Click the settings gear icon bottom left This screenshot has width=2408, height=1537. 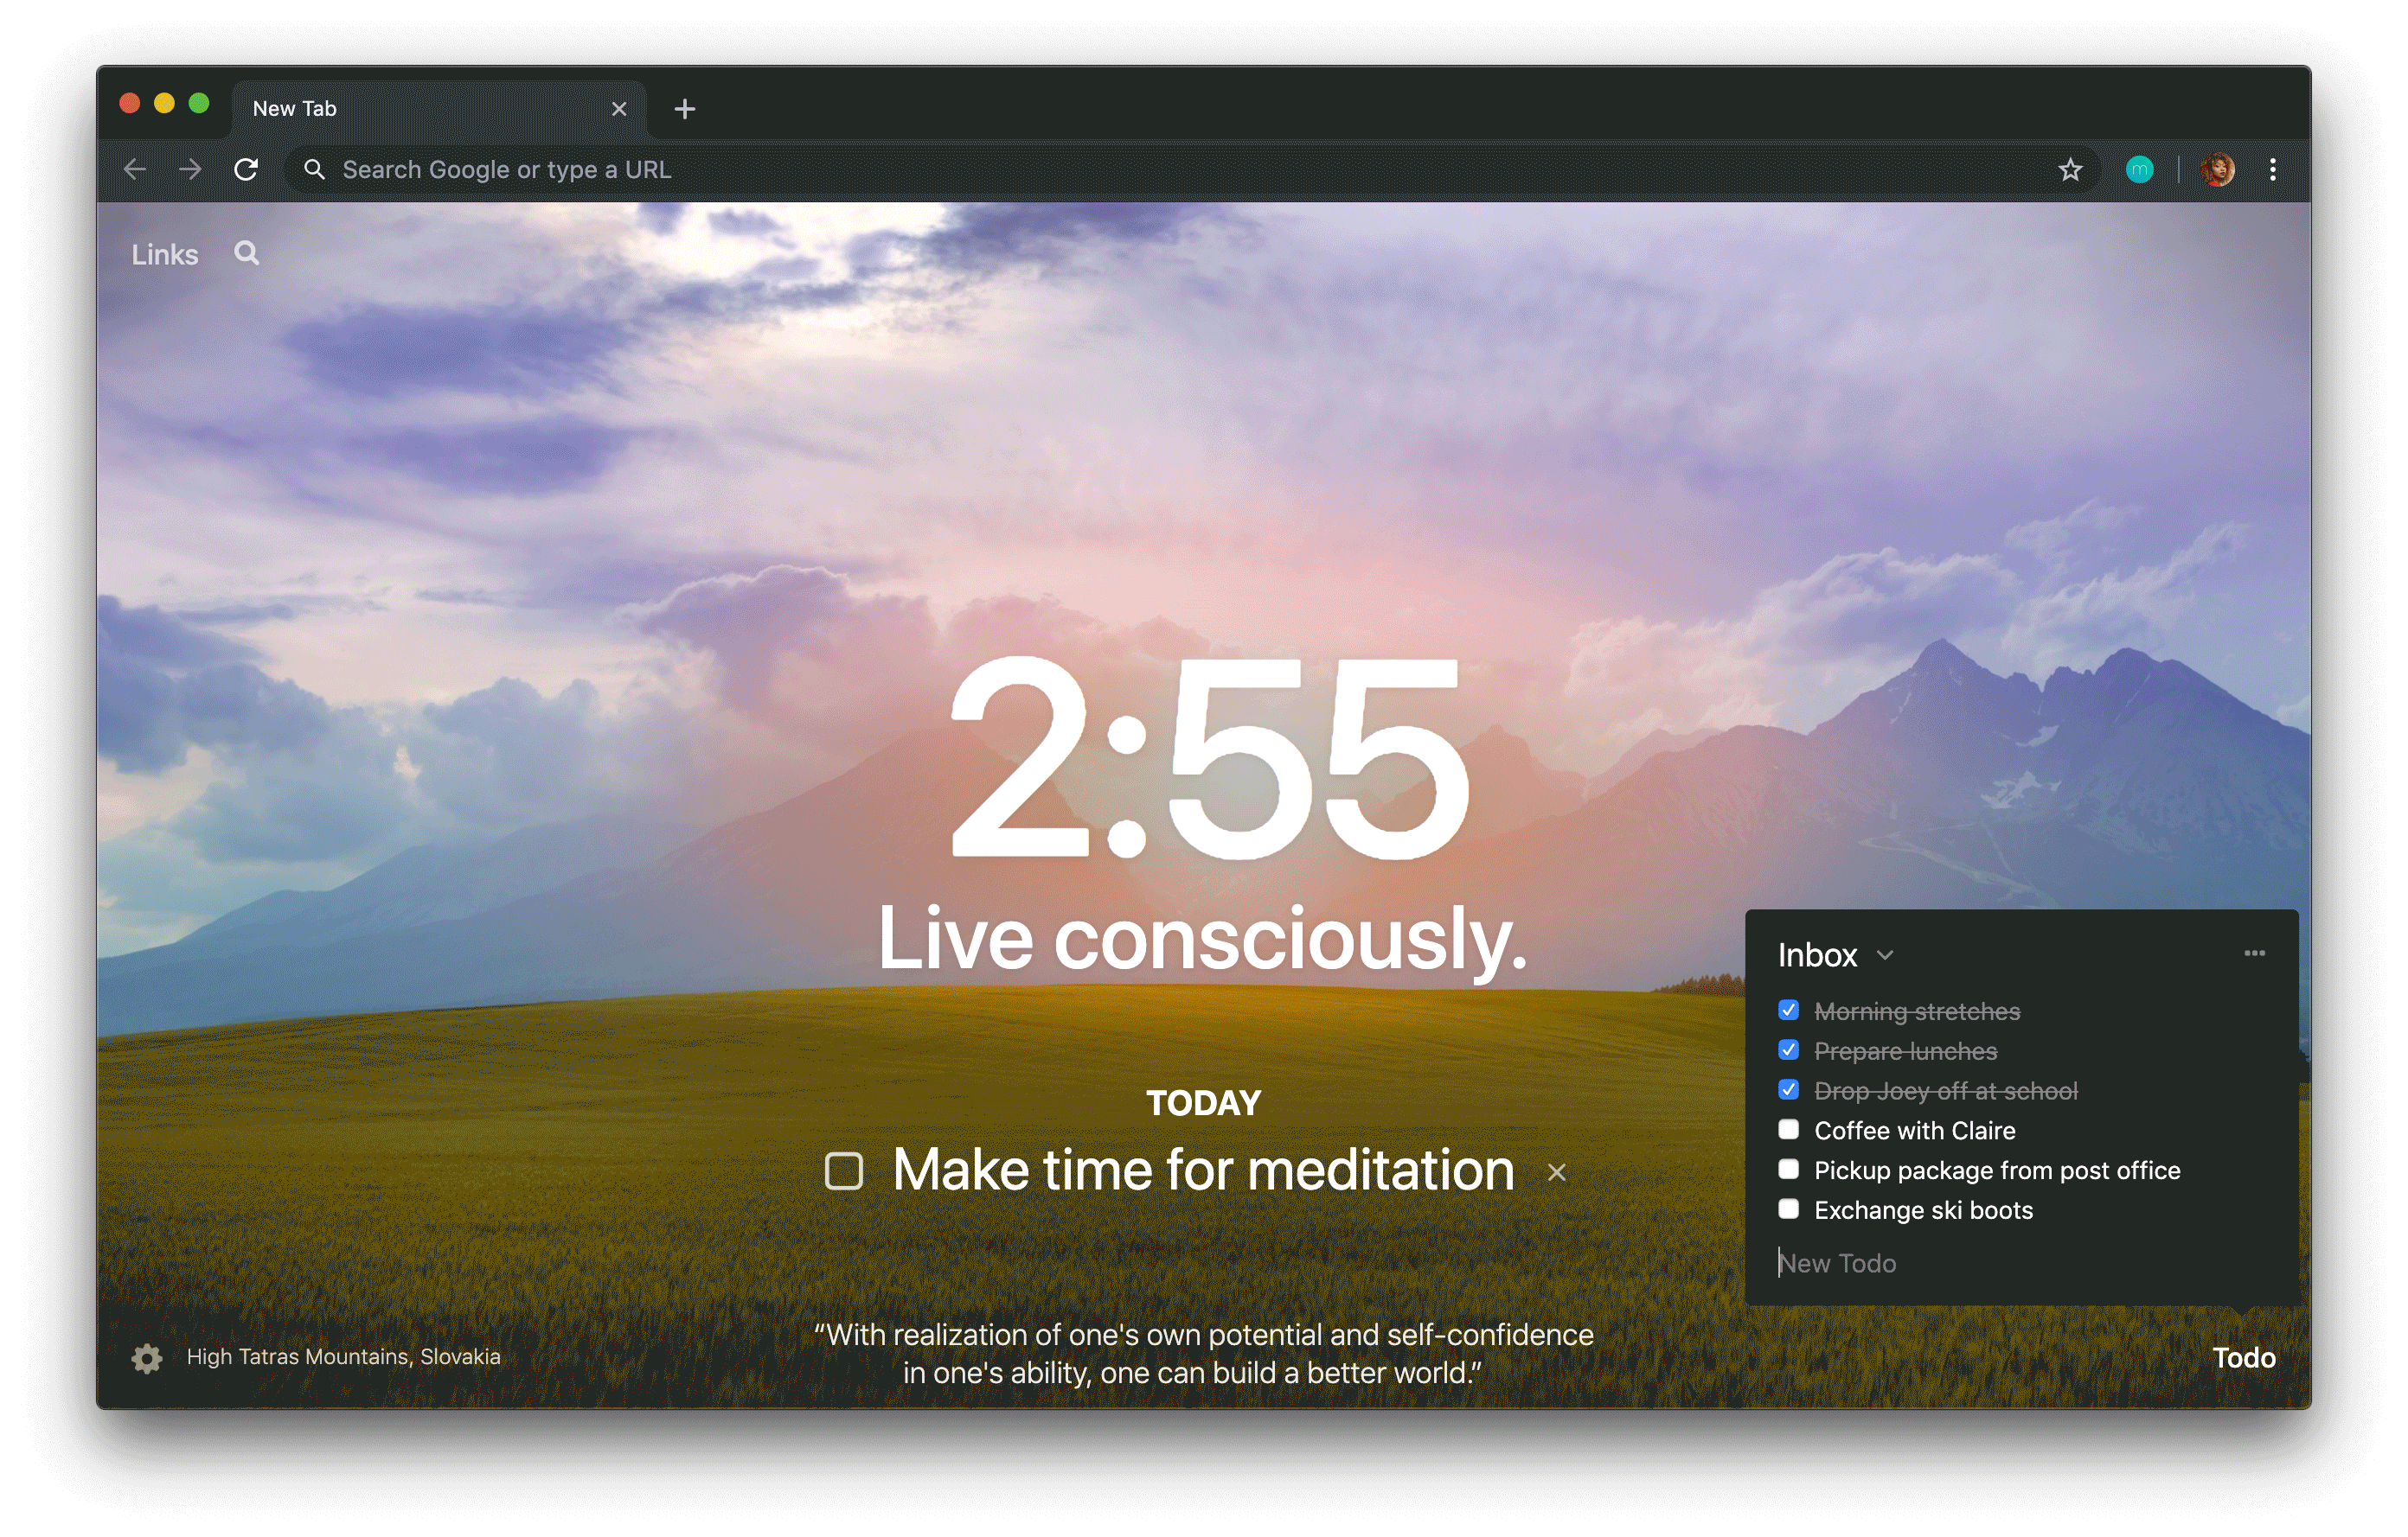(147, 1355)
